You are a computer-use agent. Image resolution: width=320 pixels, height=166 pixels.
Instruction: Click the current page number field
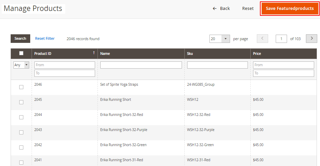pyautogui.click(x=281, y=39)
